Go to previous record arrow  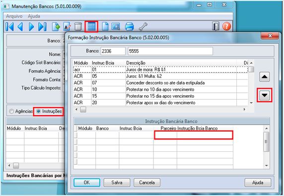coord(20,27)
